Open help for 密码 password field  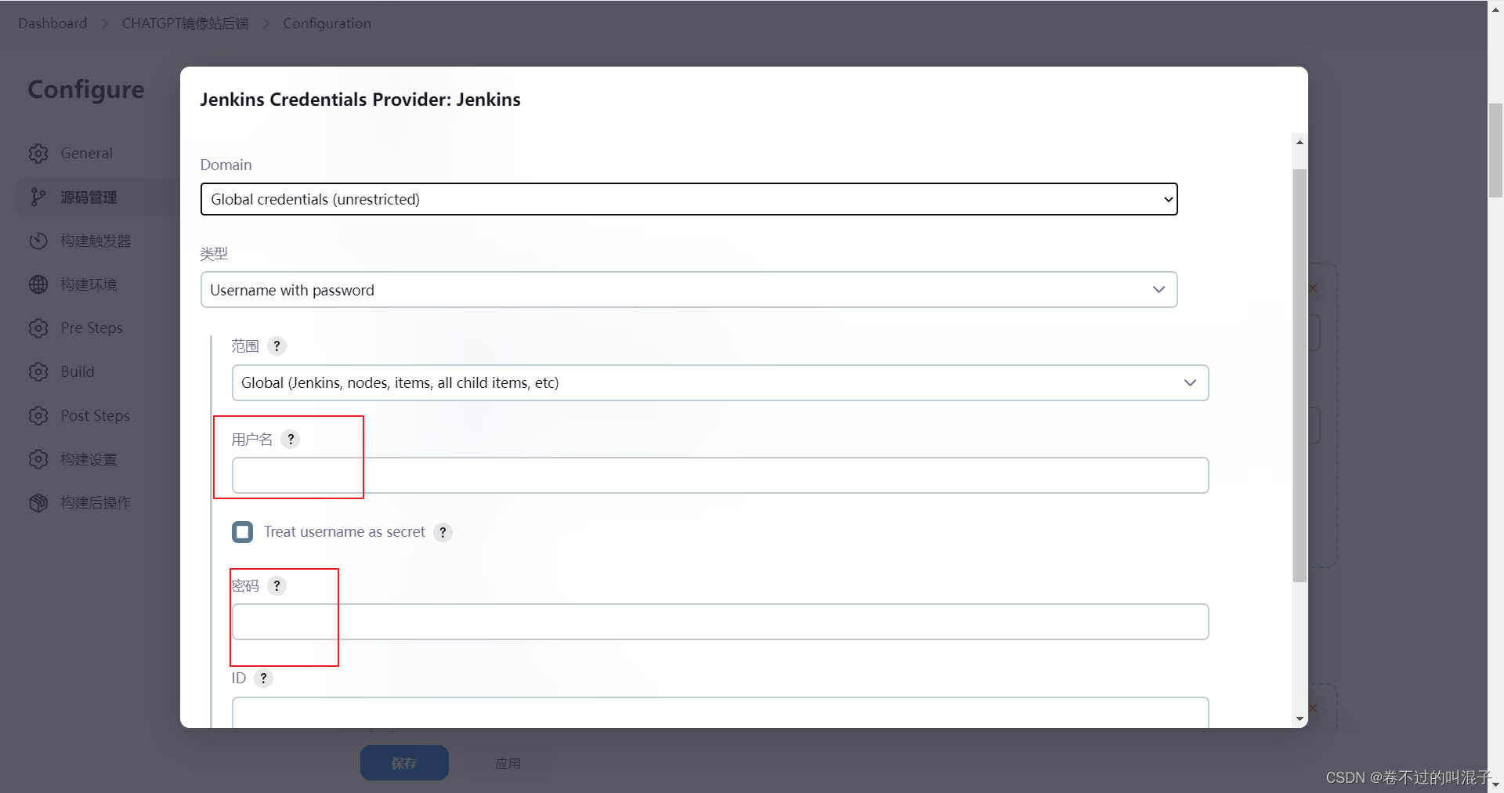[277, 585]
